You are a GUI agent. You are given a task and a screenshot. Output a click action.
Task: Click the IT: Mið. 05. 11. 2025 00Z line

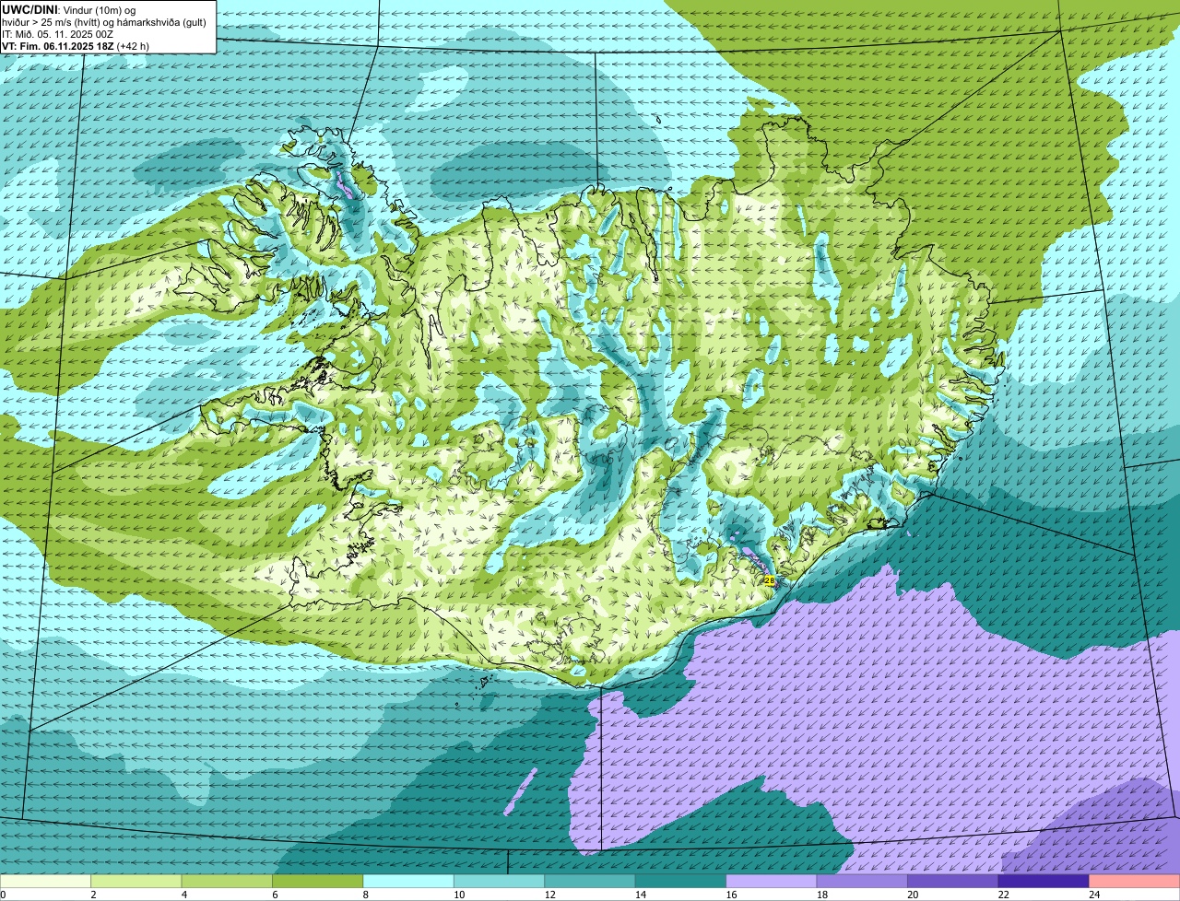coord(57,34)
